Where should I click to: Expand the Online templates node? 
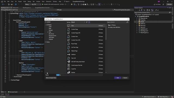click(45, 42)
